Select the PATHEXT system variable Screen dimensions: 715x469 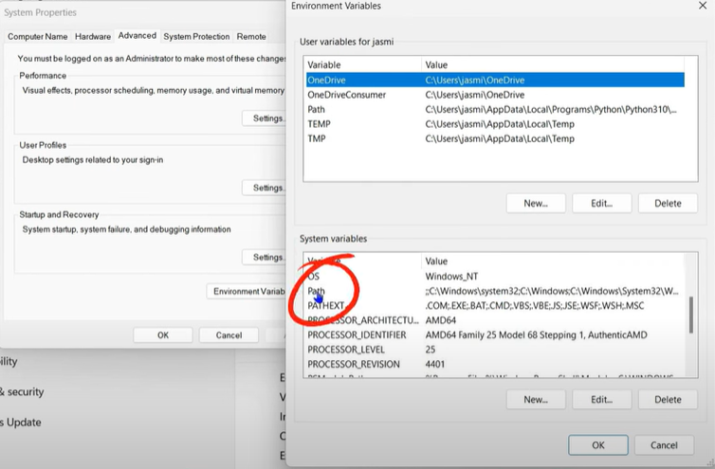click(x=325, y=306)
